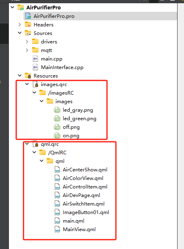Select off.png file name
Image resolution: width=184 pixels, height=249 pixels.
pyautogui.click(x=71, y=127)
